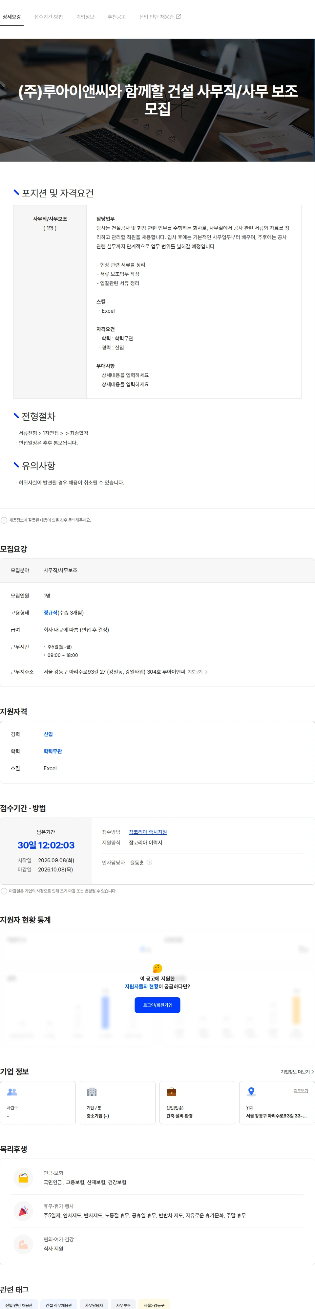Click the 산업(업종) briefcase icon

click(x=172, y=1092)
